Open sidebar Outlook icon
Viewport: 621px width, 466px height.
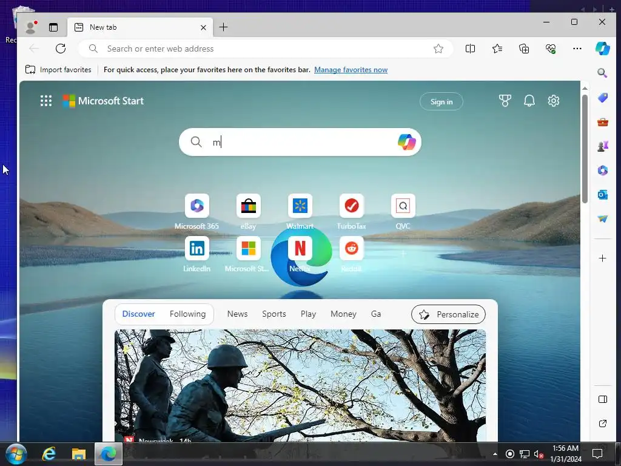pyautogui.click(x=602, y=195)
